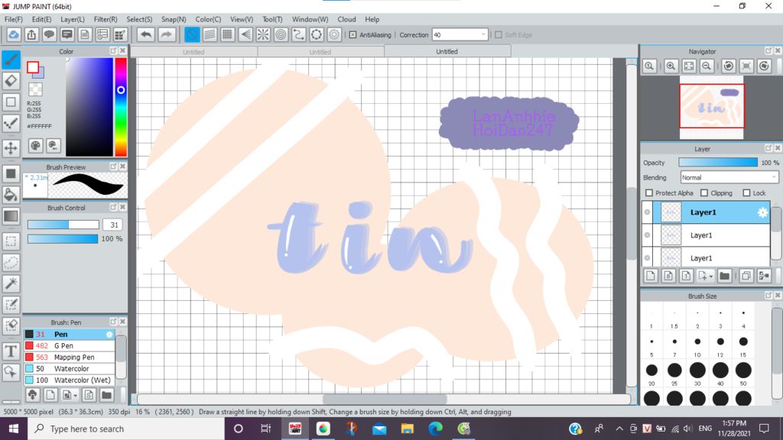The height and width of the screenshot is (440, 783).
Task: Select the Shape brush tool
Action: (x=11, y=102)
